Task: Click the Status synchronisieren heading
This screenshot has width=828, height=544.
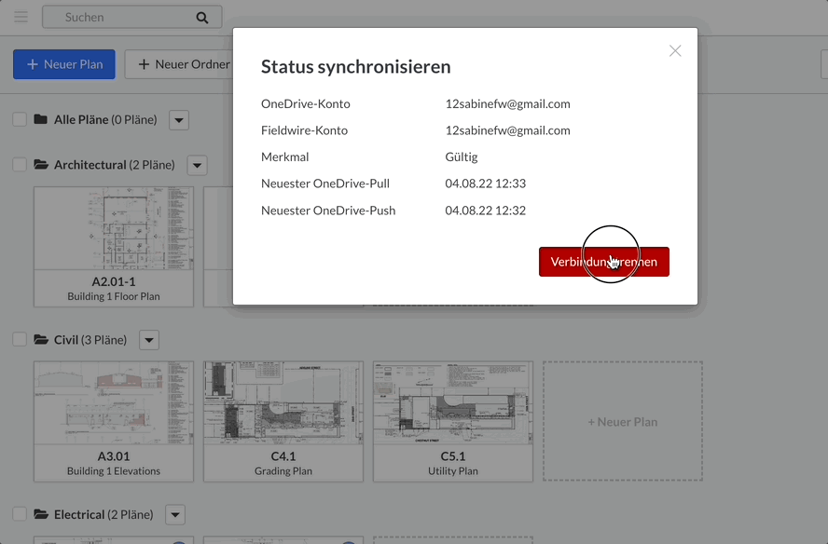Action: 356,66
